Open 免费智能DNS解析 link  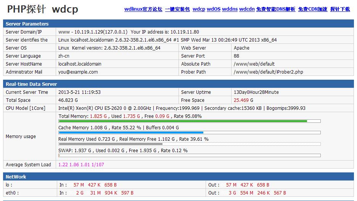(276, 9)
